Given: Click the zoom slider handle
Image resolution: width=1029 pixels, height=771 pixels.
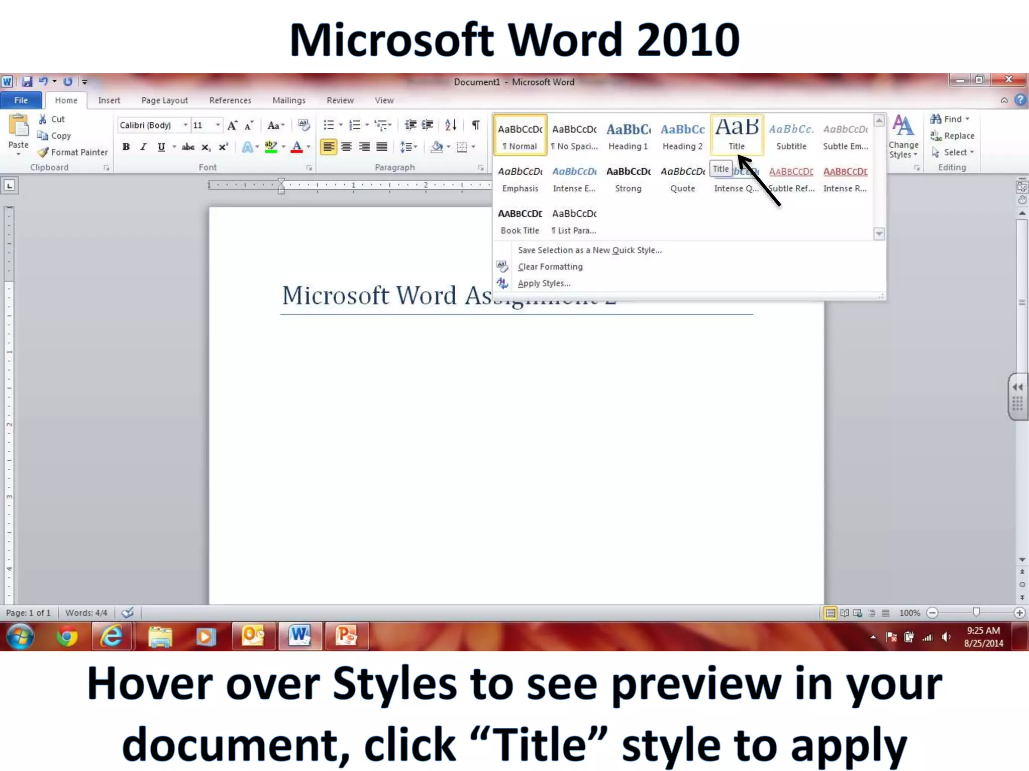Looking at the screenshot, I should pos(976,612).
